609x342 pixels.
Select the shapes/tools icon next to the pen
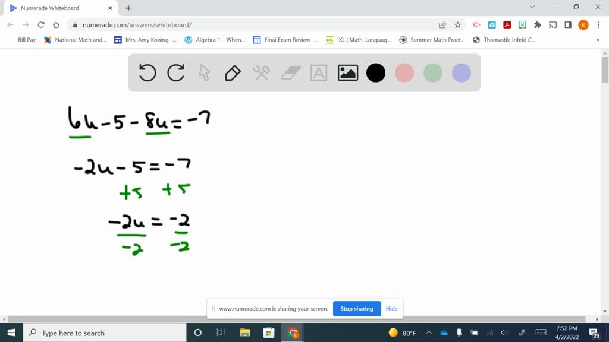pos(260,72)
